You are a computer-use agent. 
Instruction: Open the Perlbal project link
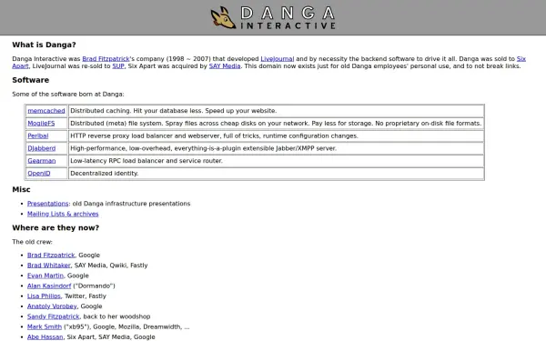tap(38, 135)
